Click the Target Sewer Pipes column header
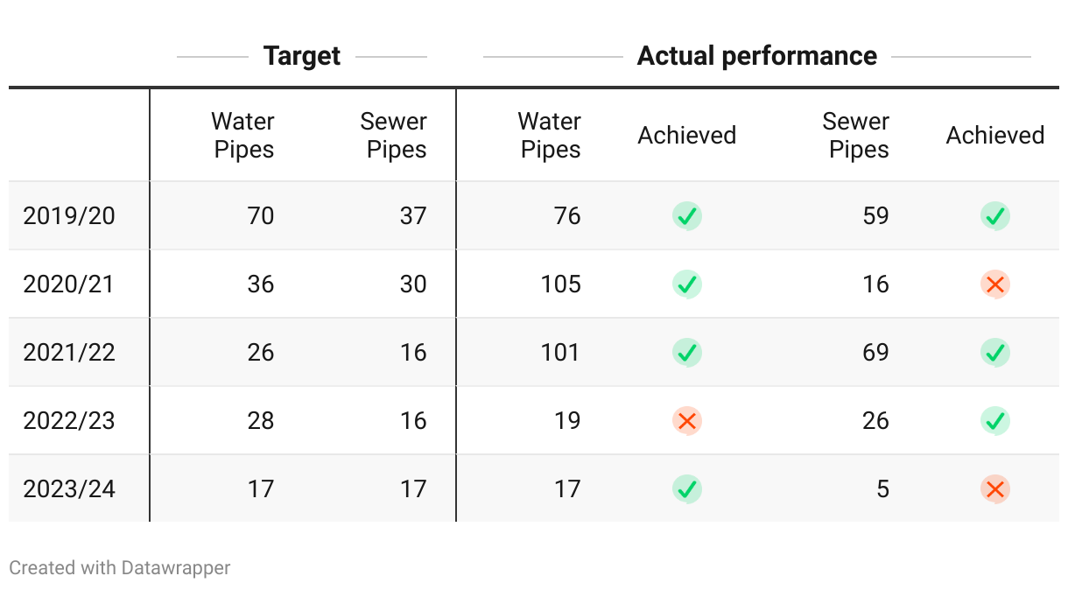This screenshot has height=590, width=1068. pos(395,135)
